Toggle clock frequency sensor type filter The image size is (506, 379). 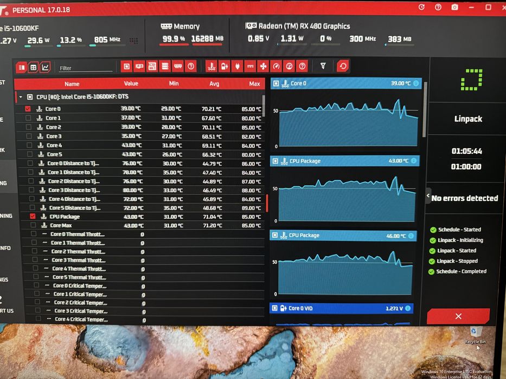click(276, 67)
